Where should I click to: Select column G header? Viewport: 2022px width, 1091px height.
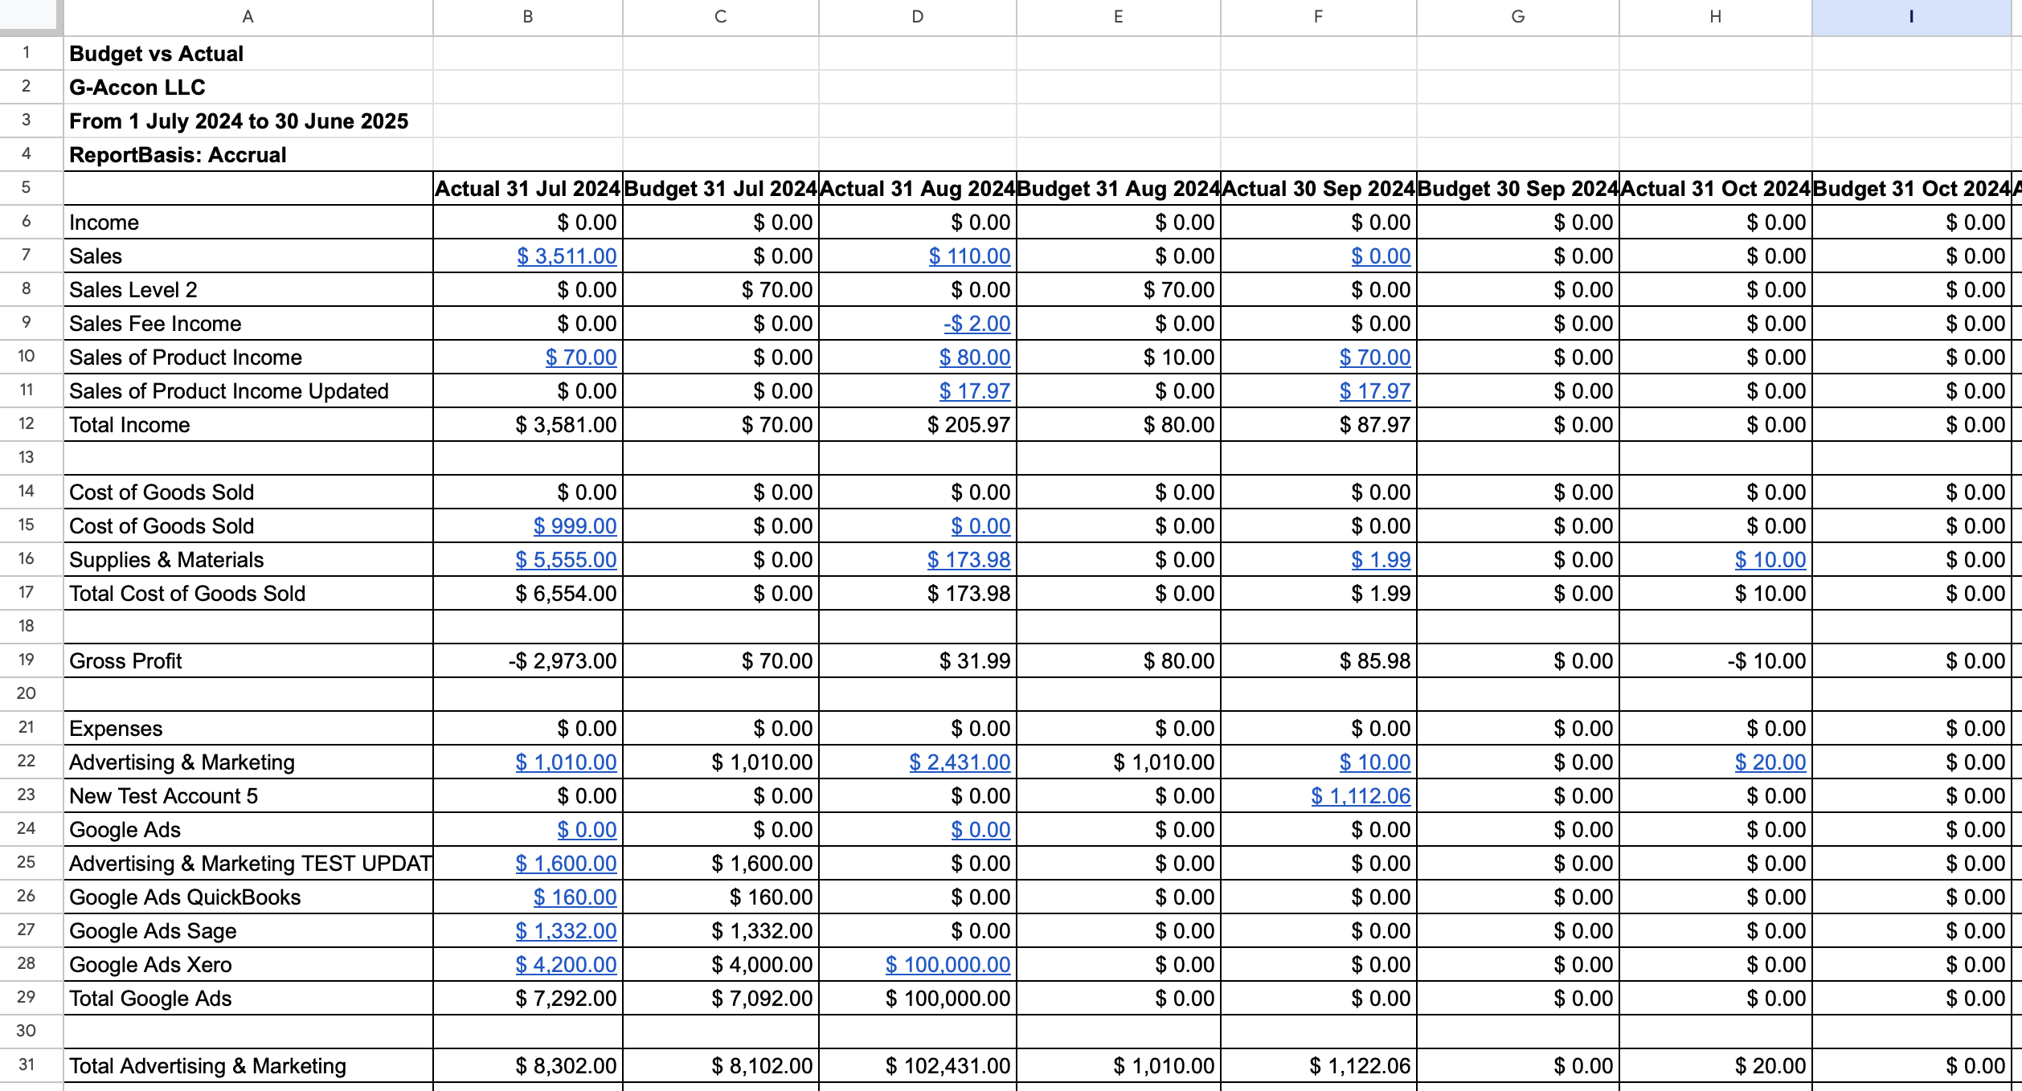[x=1518, y=17]
